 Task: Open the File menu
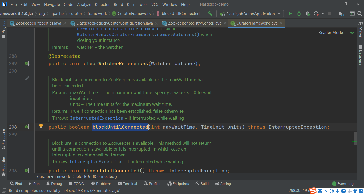[x=13, y=4]
